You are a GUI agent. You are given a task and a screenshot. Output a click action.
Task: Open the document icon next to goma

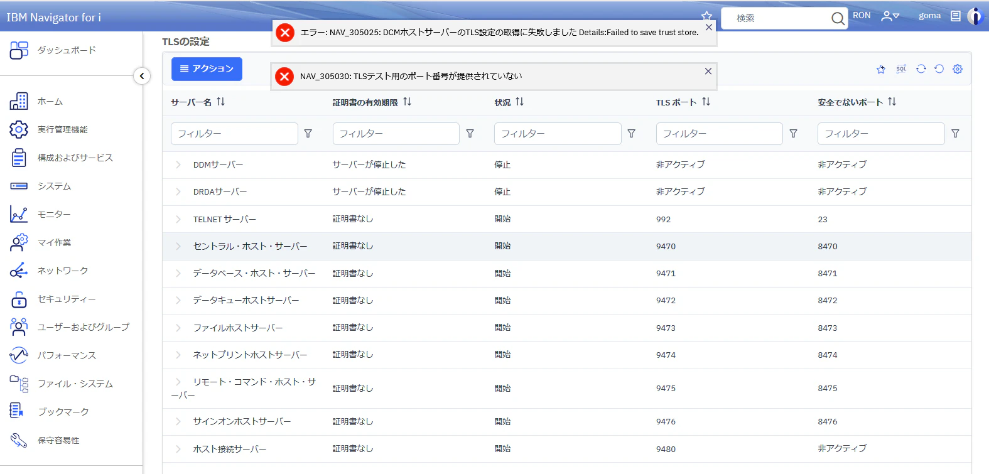click(x=956, y=16)
